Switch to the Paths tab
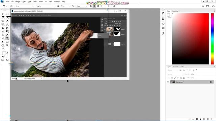The image size is (216, 121). point(182,67)
